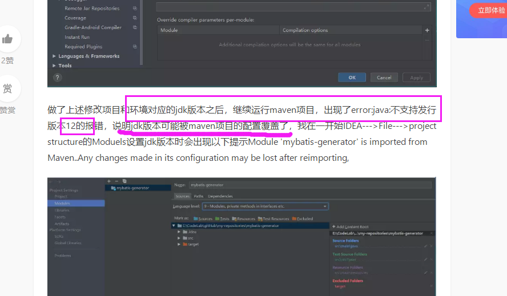The height and width of the screenshot is (296, 507).
Task: Select Problems in Project Structure sidebar
Action: click(x=63, y=256)
